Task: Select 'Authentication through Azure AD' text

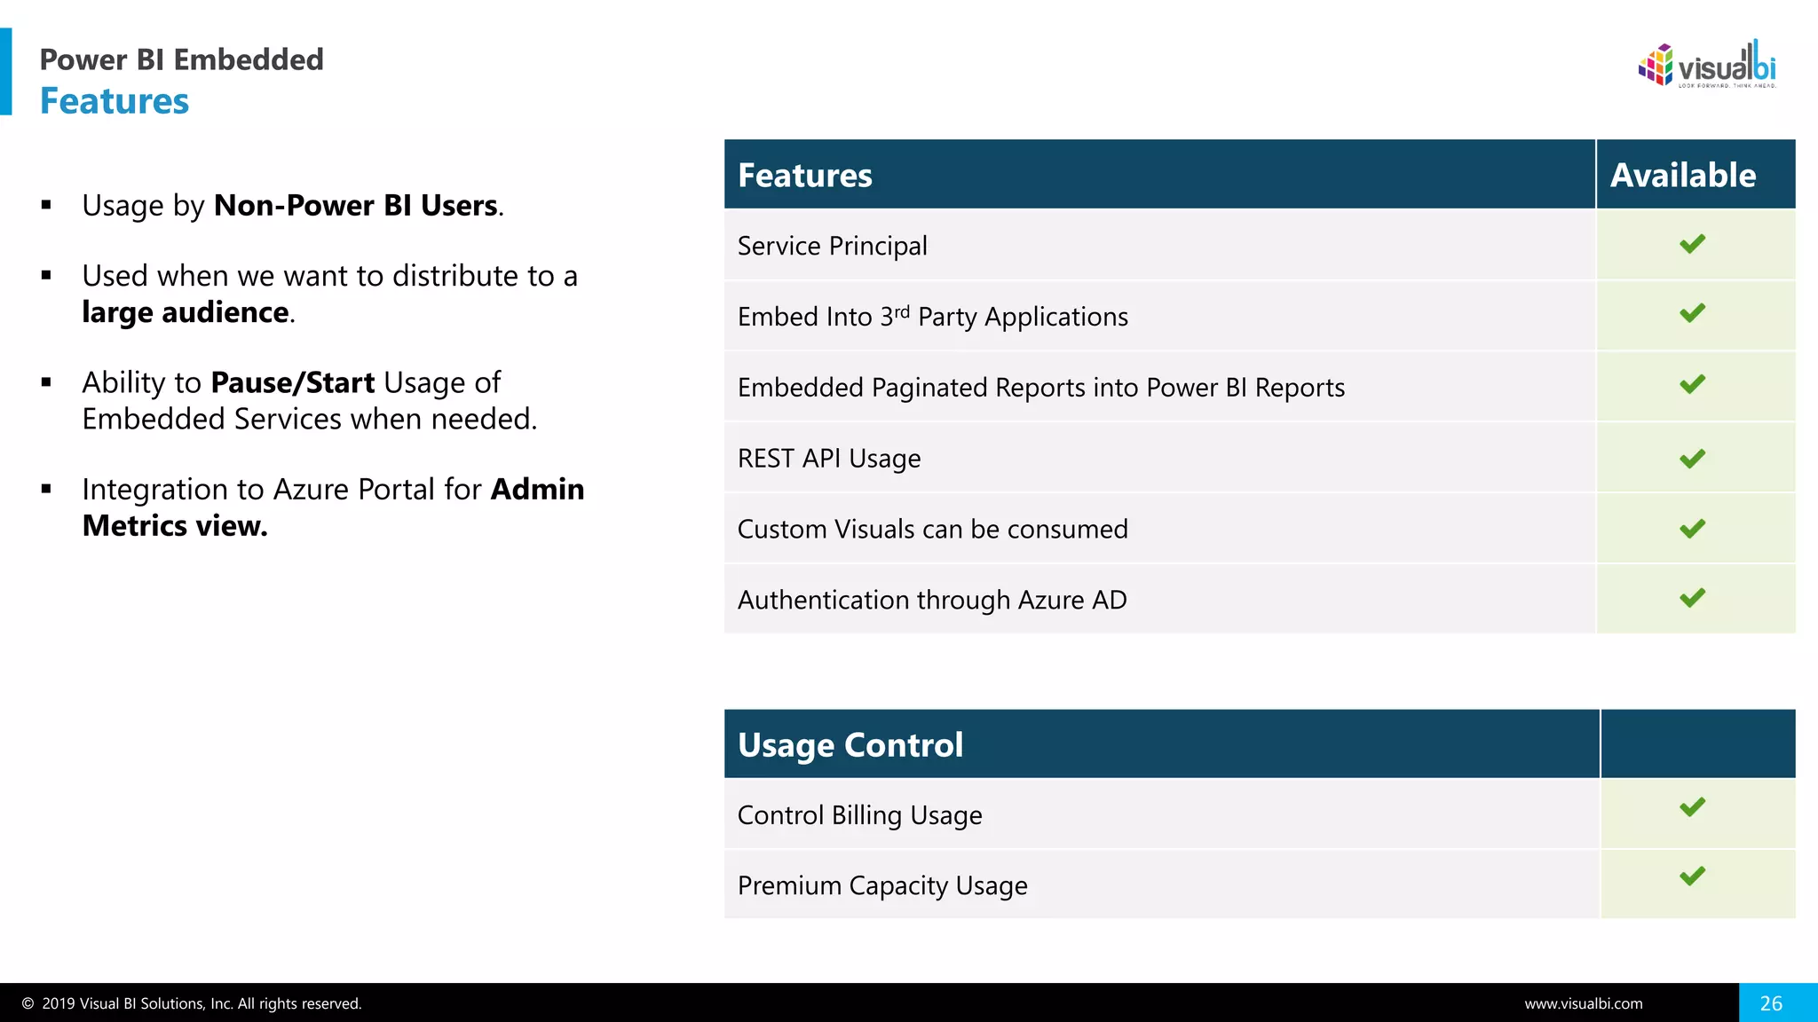Action: tap(932, 600)
